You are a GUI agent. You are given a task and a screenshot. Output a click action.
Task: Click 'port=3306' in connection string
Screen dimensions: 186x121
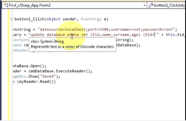click(x=98, y=30)
